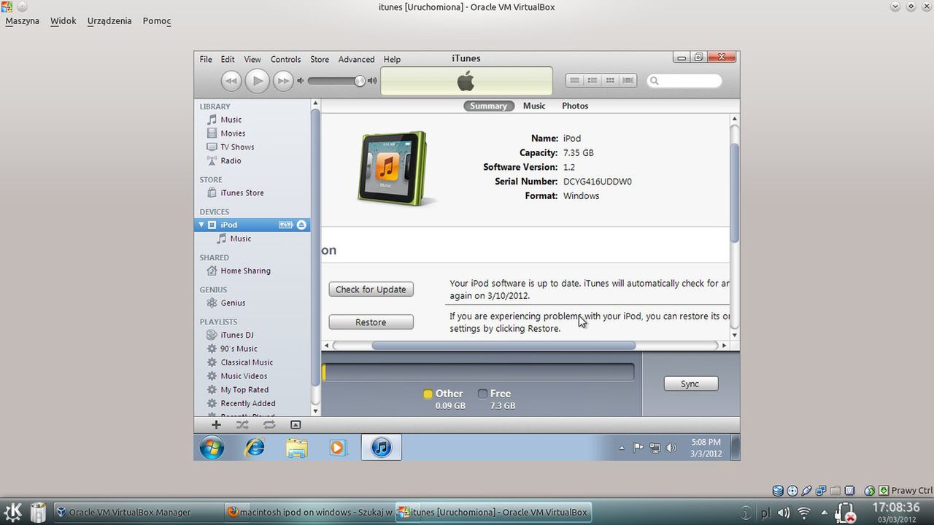
Task: Click the Previous track rewind button
Action: (x=231, y=81)
